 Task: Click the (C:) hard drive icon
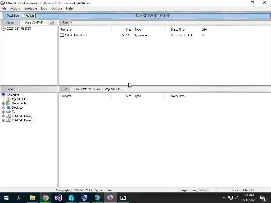pos(8,112)
